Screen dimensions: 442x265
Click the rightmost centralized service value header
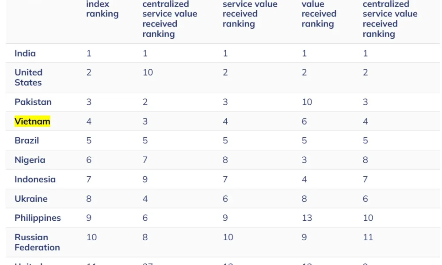click(x=390, y=19)
